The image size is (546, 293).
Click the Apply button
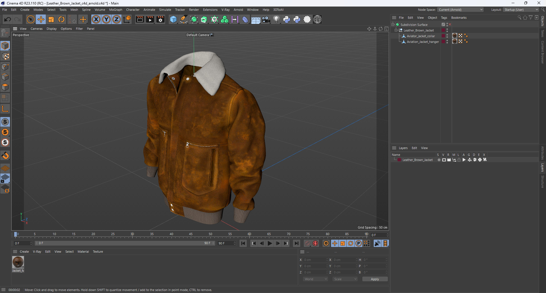[375, 279]
